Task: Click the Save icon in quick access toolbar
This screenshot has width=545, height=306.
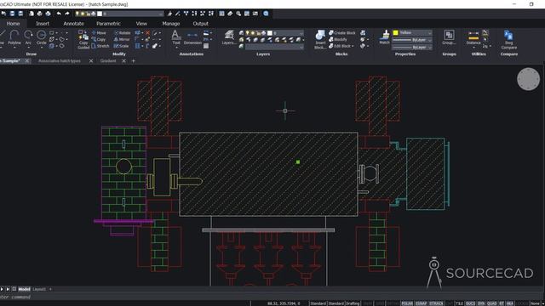Action: [x=12, y=14]
